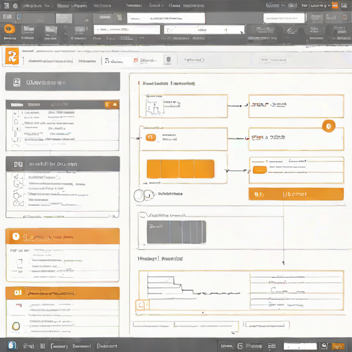Viewport: 352px width, 352px height.
Task: Click the light gray thumbnail button in the ribbon's upper row
Action: [x=64, y=18]
